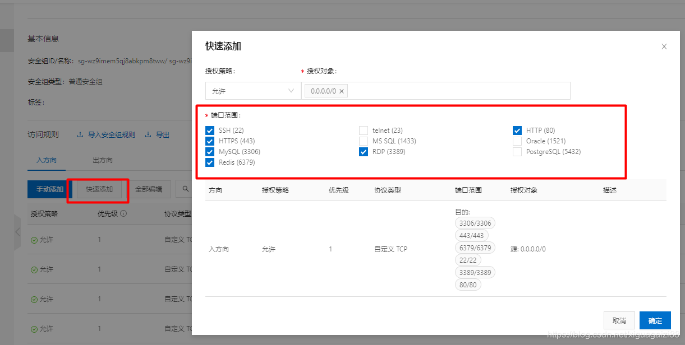The height and width of the screenshot is (345, 685).
Task: Collapse the left side panel arrow
Action: (x=17, y=232)
